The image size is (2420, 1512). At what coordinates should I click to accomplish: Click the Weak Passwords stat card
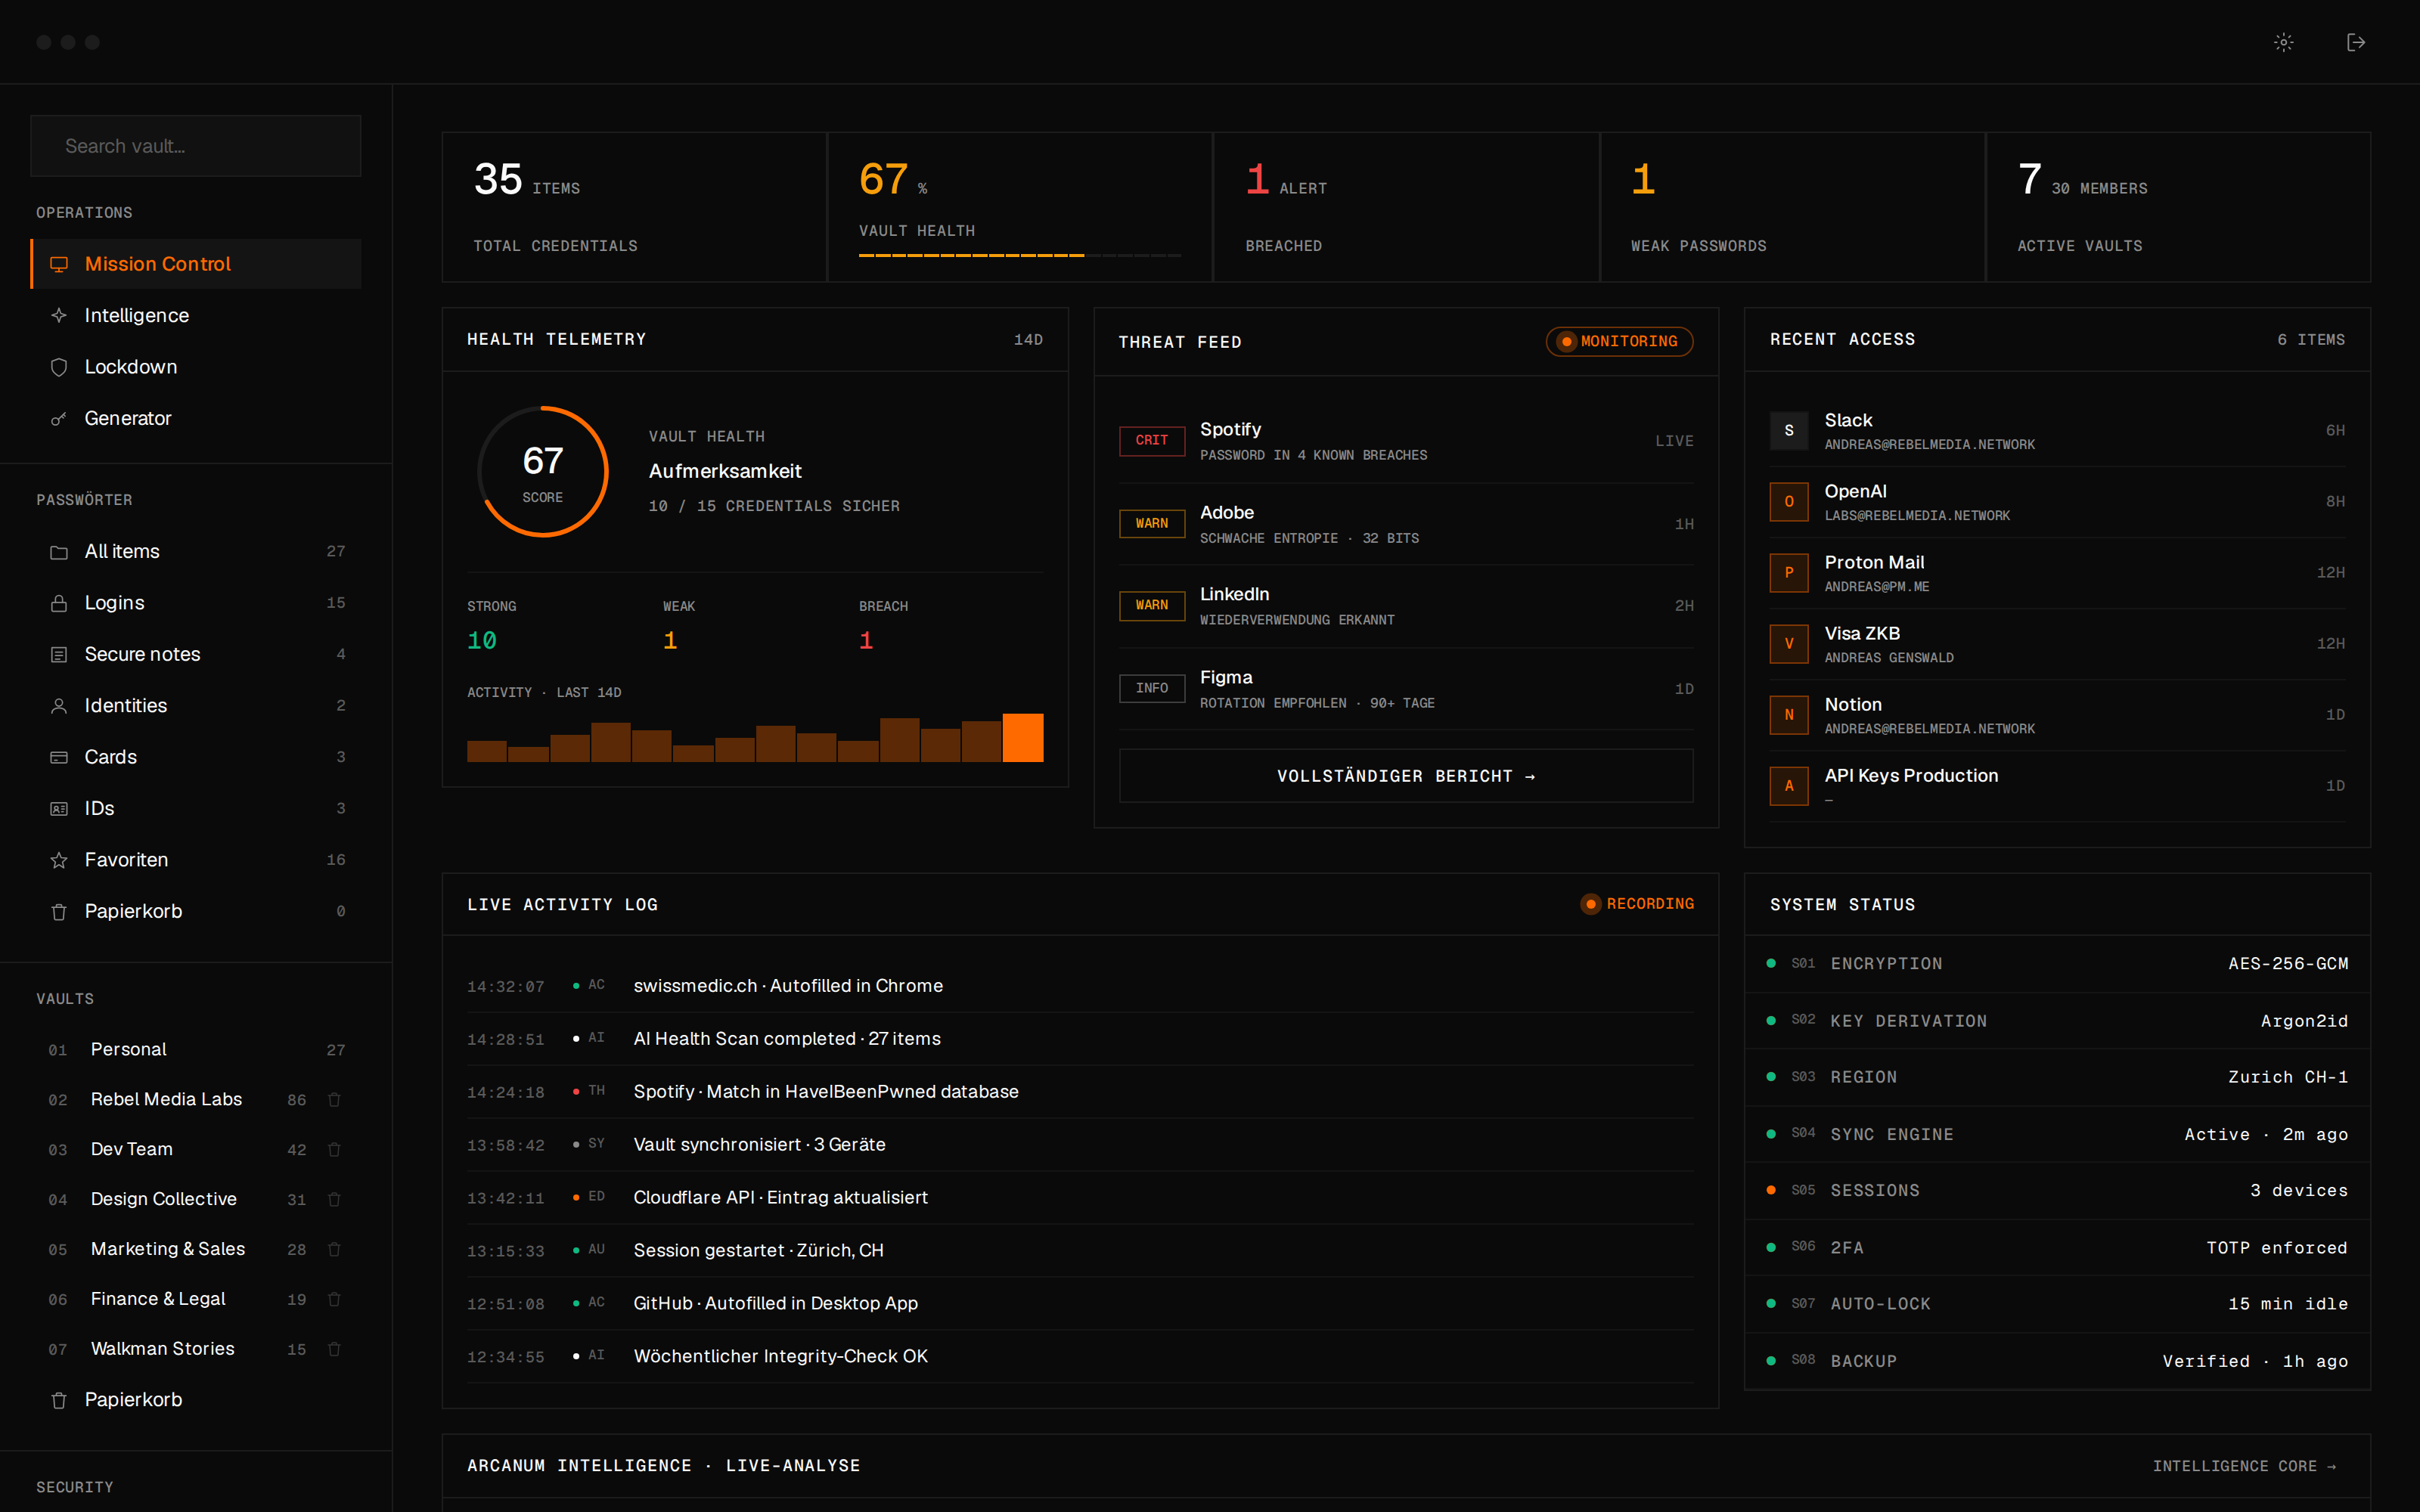[1792, 207]
